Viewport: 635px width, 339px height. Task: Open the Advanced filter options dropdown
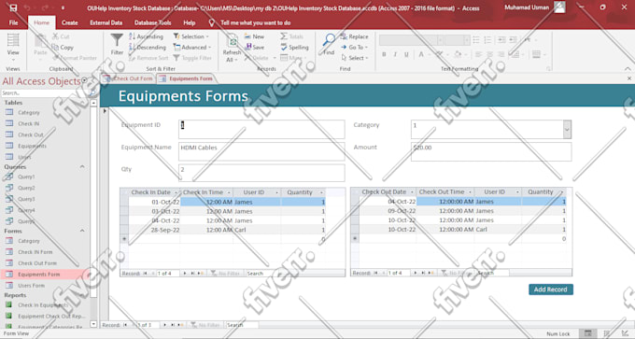[192, 48]
